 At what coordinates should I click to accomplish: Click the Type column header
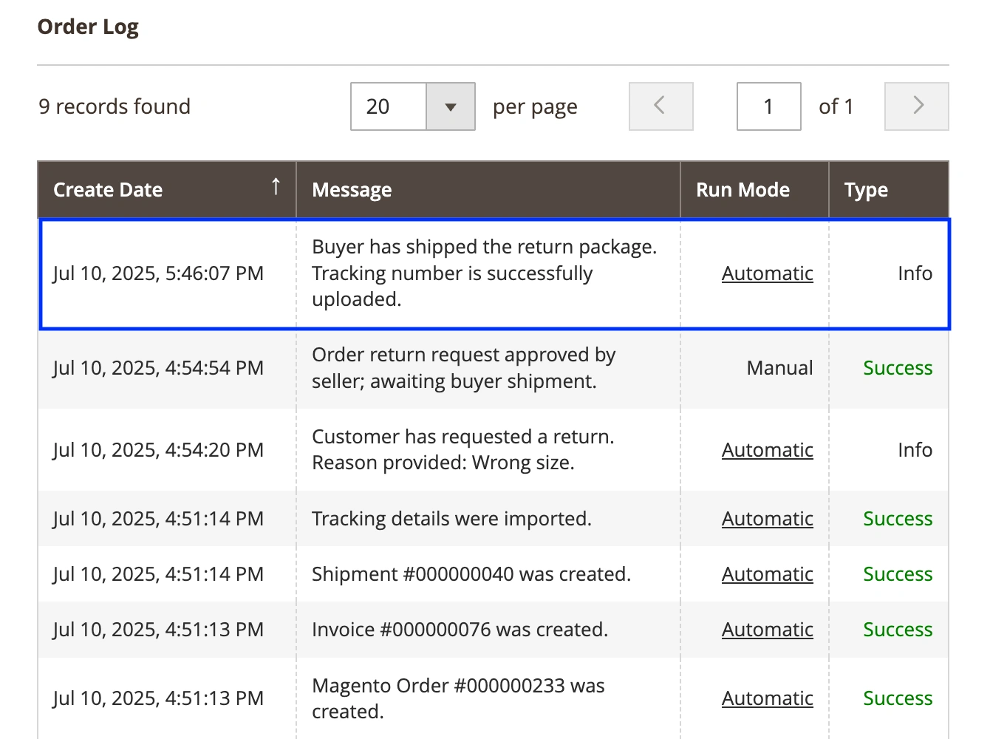tap(866, 190)
